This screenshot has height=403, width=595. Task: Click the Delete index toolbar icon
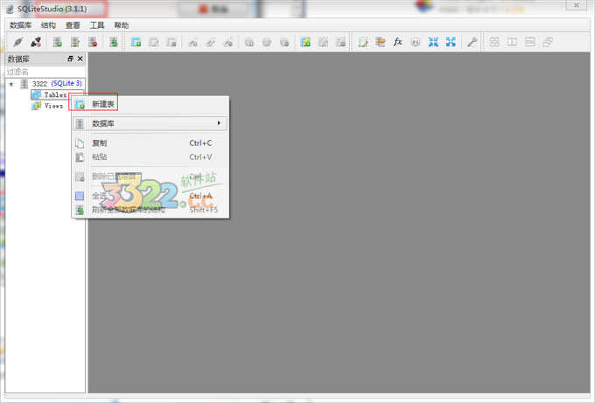click(x=228, y=42)
